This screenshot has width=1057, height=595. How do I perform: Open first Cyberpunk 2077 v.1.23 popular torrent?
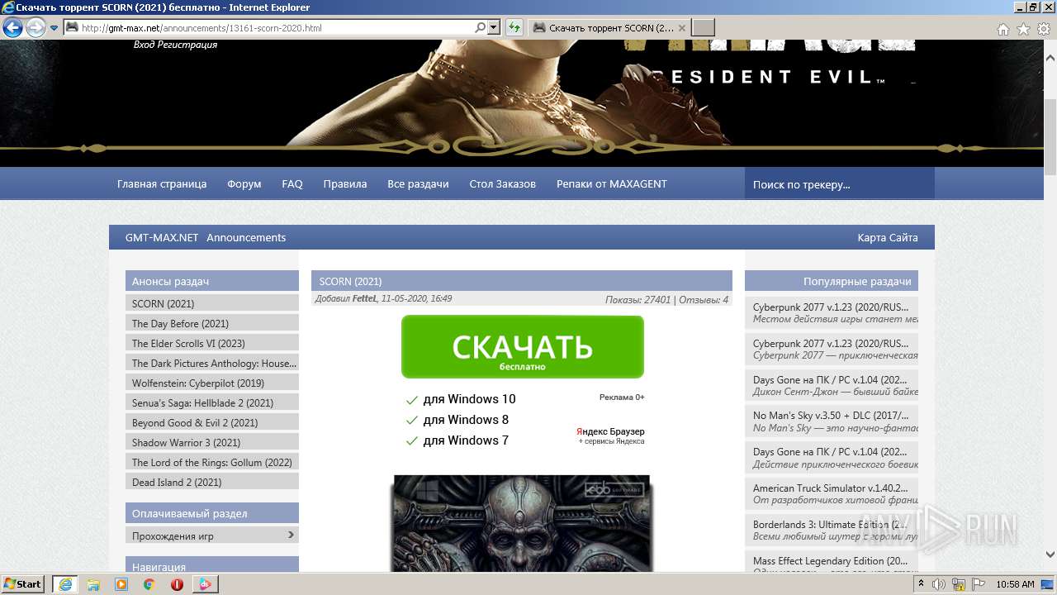(x=832, y=312)
